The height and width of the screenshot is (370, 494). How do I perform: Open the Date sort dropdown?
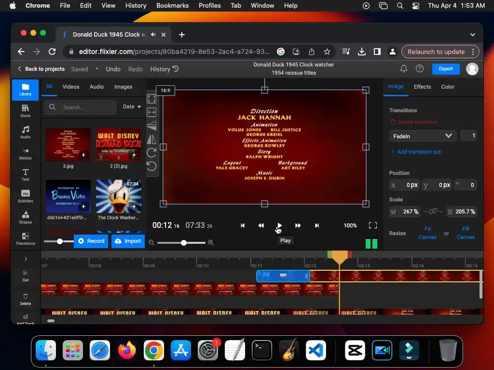[132, 106]
